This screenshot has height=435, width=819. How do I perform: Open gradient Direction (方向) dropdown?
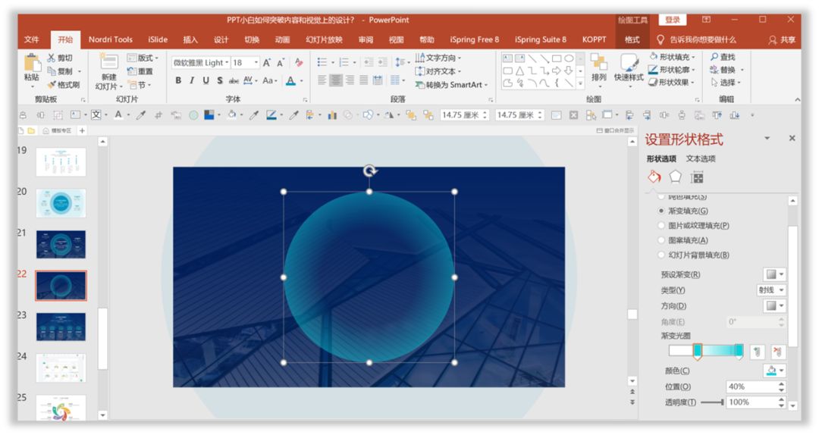pyautogui.click(x=774, y=305)
